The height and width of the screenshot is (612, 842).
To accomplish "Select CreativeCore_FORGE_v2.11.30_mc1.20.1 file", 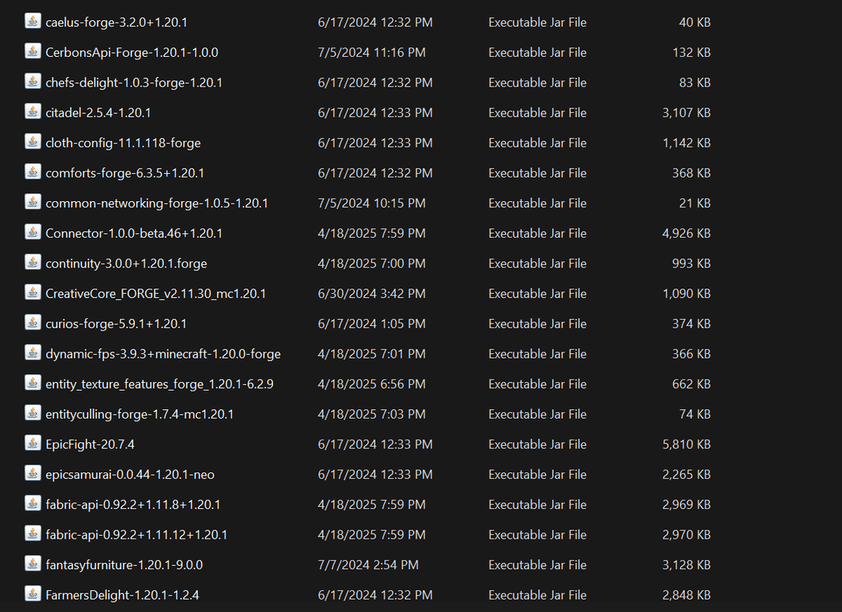I will tap(156, 294).
